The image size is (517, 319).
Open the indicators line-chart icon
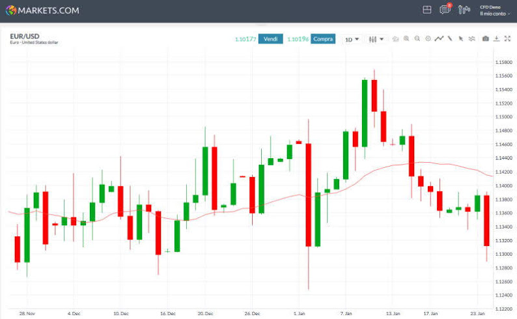439,39
